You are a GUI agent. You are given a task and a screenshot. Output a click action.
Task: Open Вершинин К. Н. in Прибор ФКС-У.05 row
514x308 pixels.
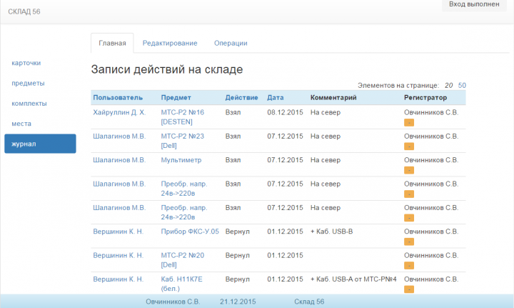(x=118, y=232)
